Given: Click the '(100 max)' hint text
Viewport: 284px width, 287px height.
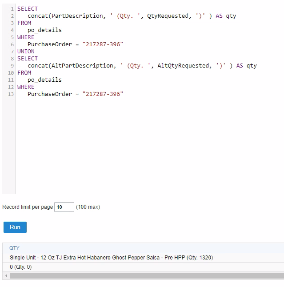Looking at the screenshot, I should click(88, 207).
